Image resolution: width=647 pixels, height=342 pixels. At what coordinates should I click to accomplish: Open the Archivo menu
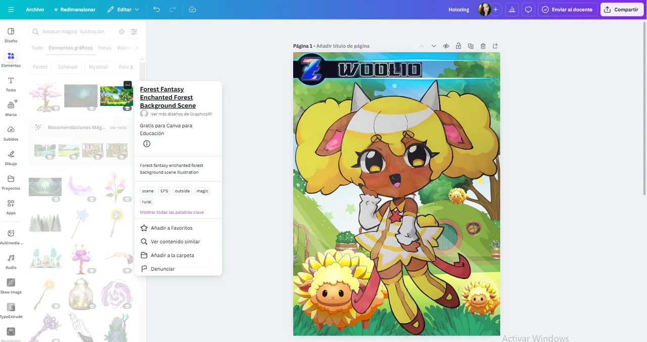[35, 10]
